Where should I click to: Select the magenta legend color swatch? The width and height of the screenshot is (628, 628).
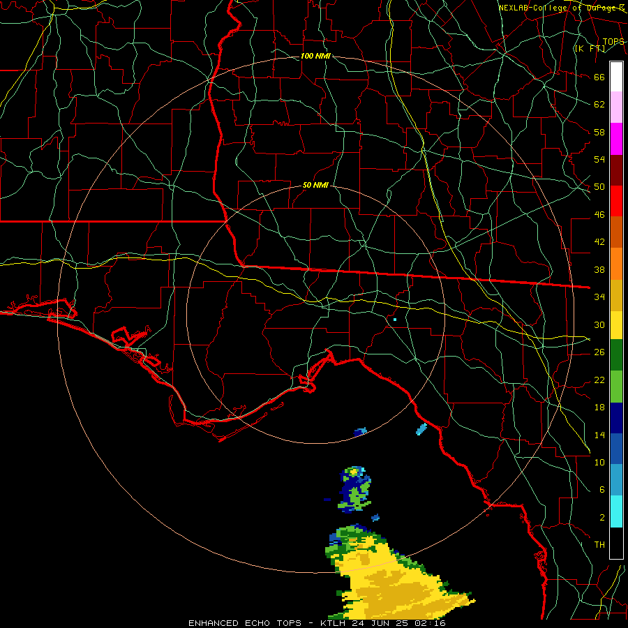(616, 139)
